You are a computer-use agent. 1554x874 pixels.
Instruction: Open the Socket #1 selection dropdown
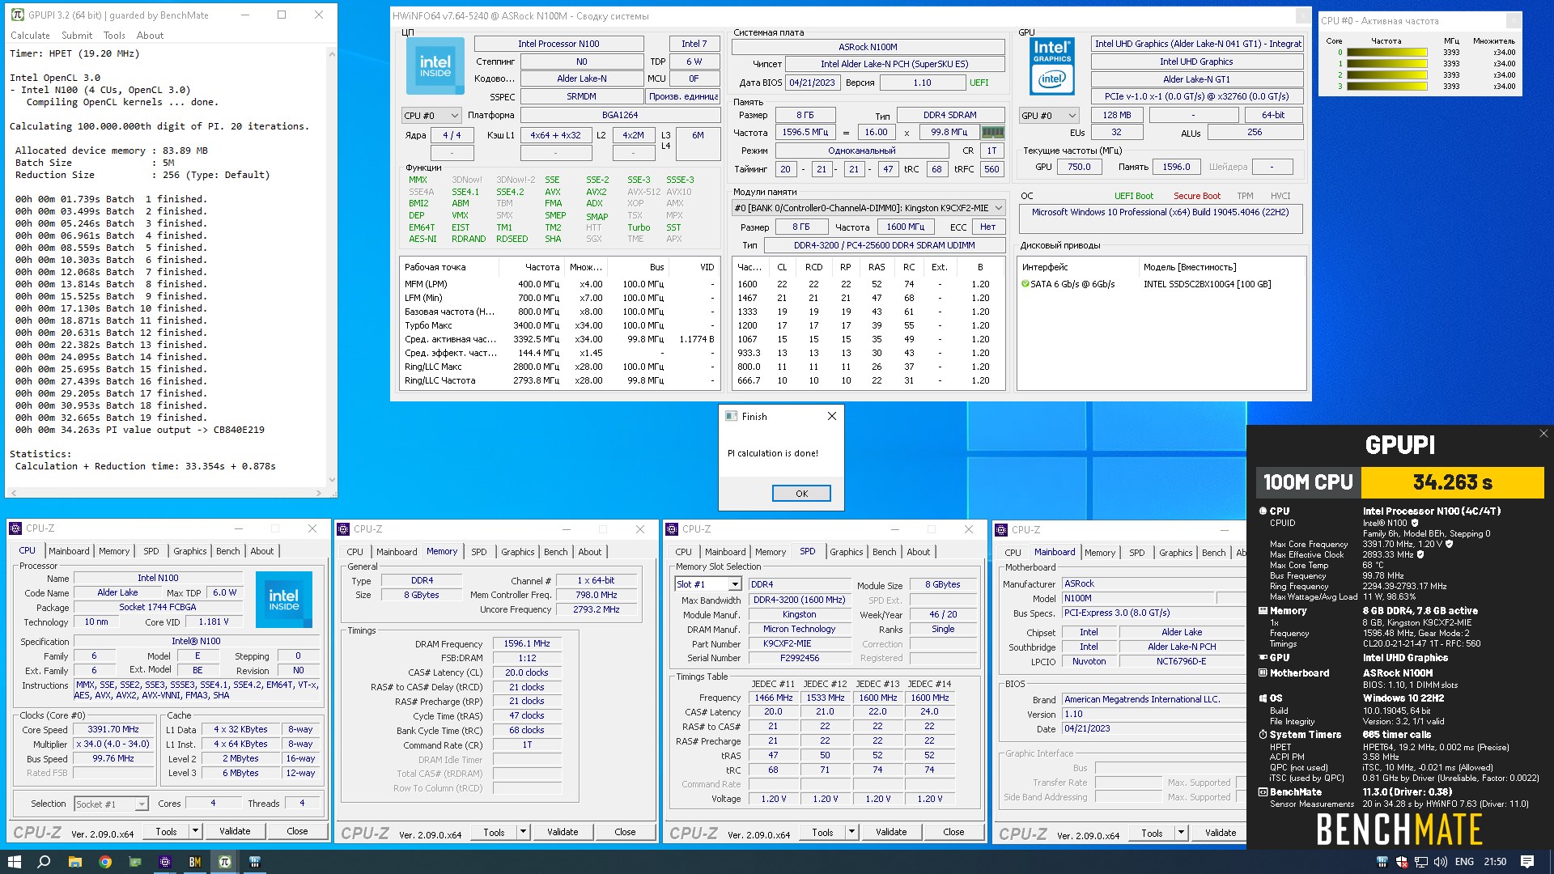point(142,804)
